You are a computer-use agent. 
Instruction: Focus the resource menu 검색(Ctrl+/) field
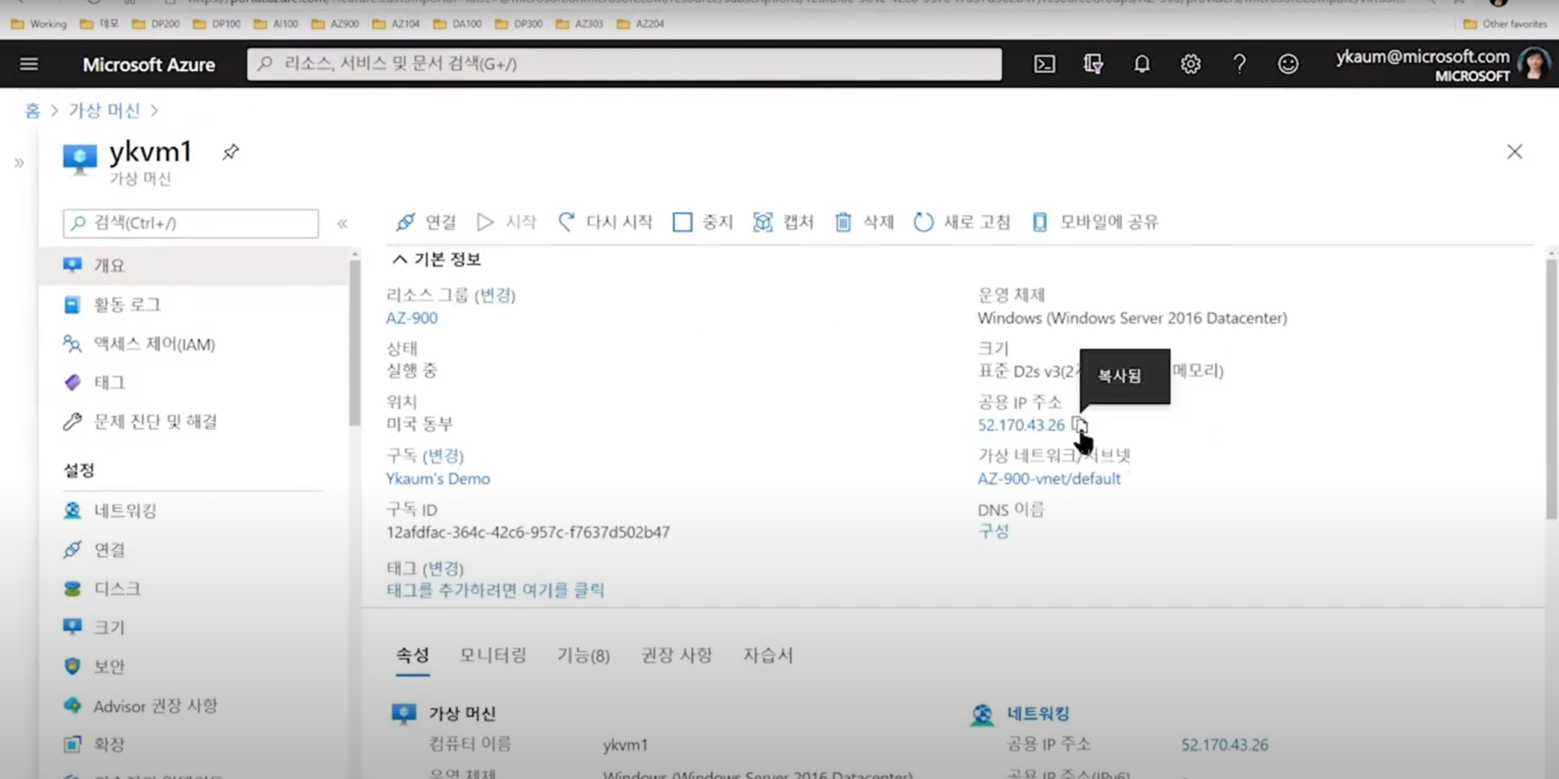(191, 223)
